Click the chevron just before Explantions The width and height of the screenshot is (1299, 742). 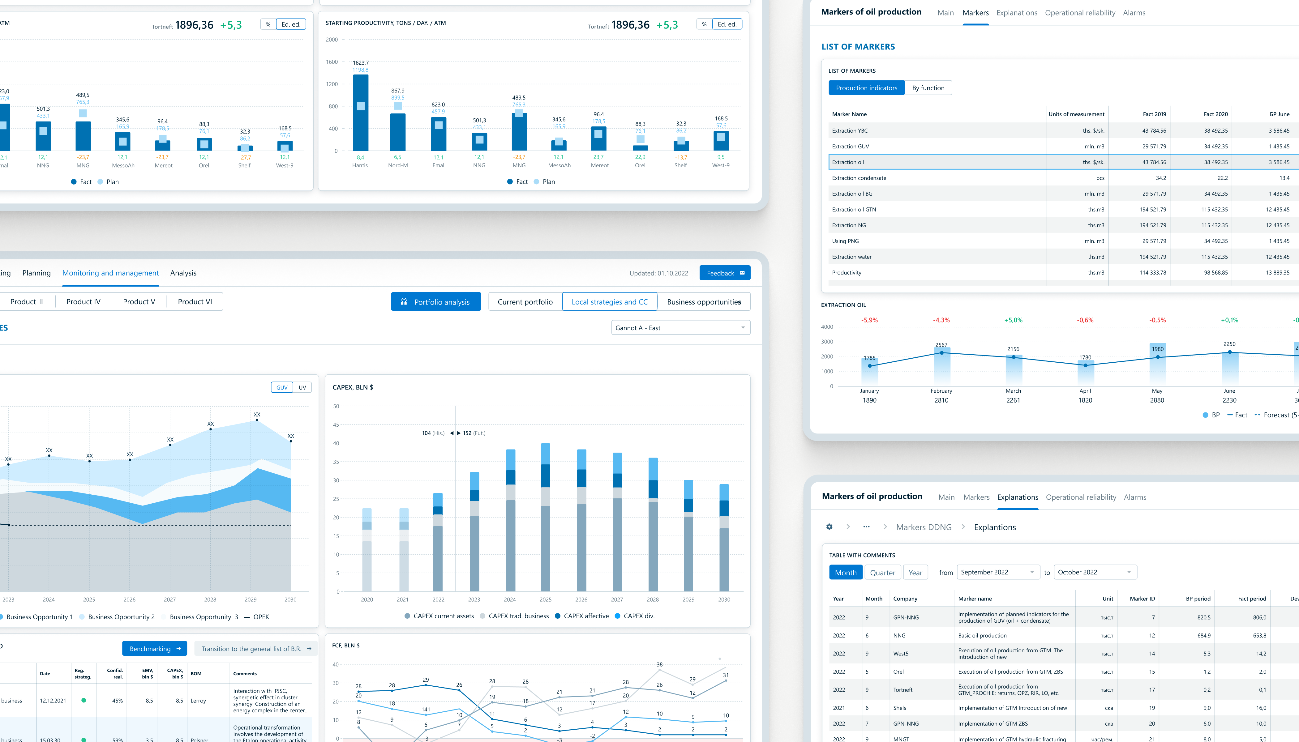pos(963,527)
